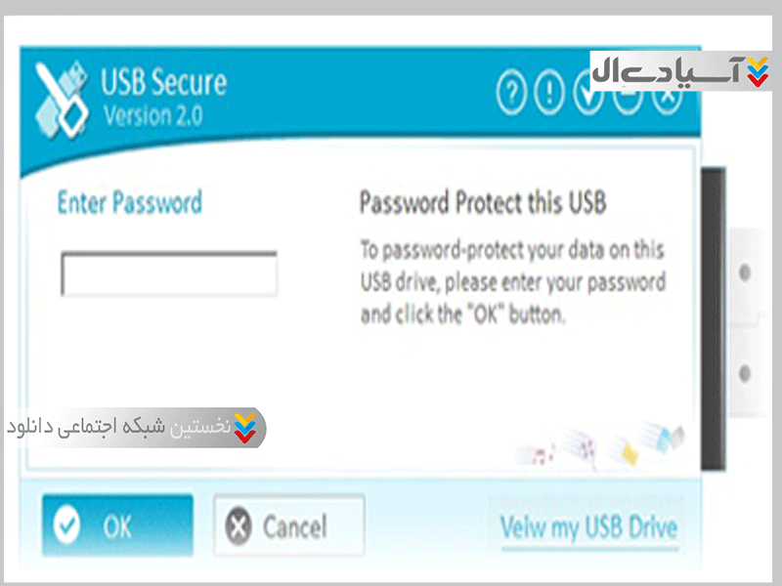
Task: Click the exclamation mark info icon
Action: (550, 96)
